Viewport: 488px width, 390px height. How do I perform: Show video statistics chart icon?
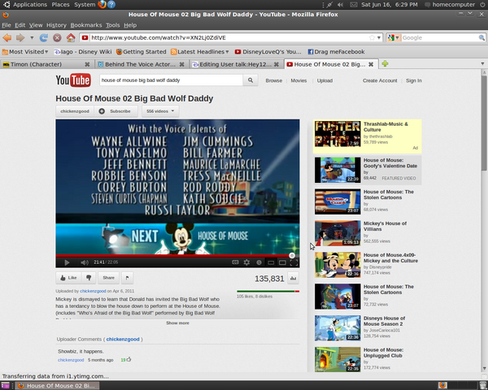pos(293,279)
